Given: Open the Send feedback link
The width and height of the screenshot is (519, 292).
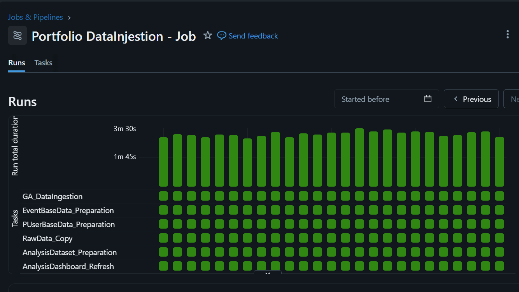Looking at the screenshot, I should coord(253,36).
